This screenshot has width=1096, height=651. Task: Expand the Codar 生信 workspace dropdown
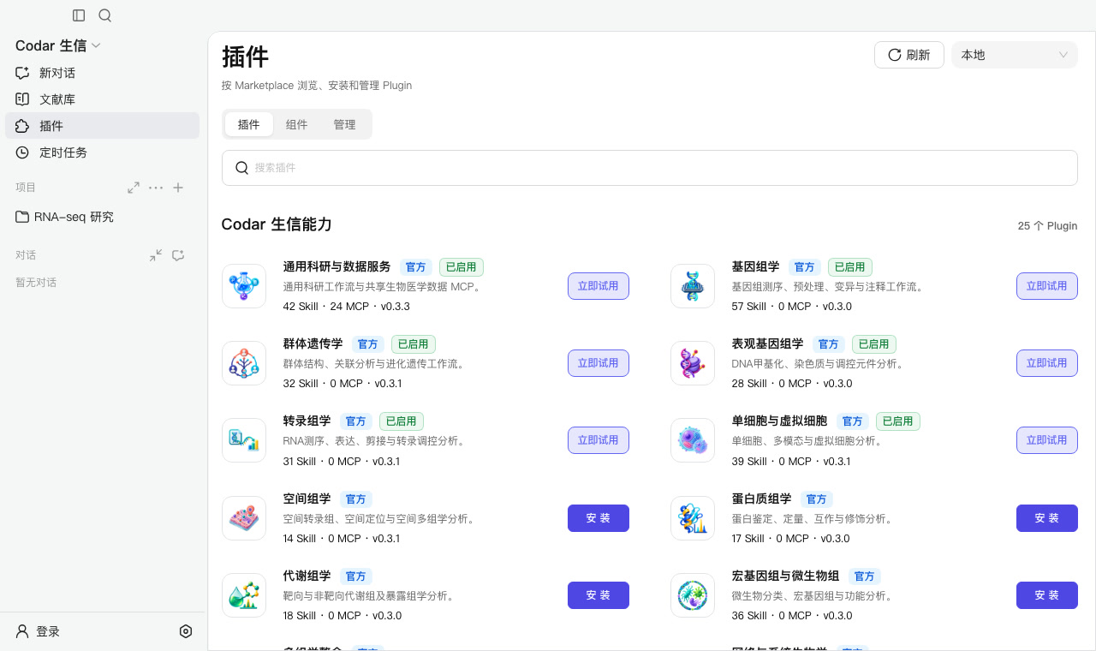point(58,45)
